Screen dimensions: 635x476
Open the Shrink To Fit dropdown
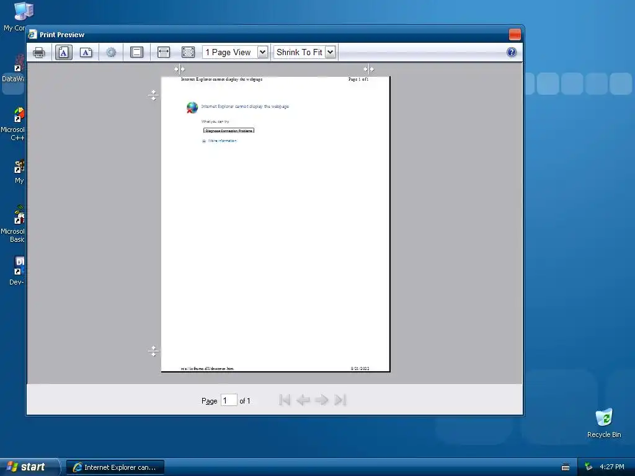[x=304, y=52]
